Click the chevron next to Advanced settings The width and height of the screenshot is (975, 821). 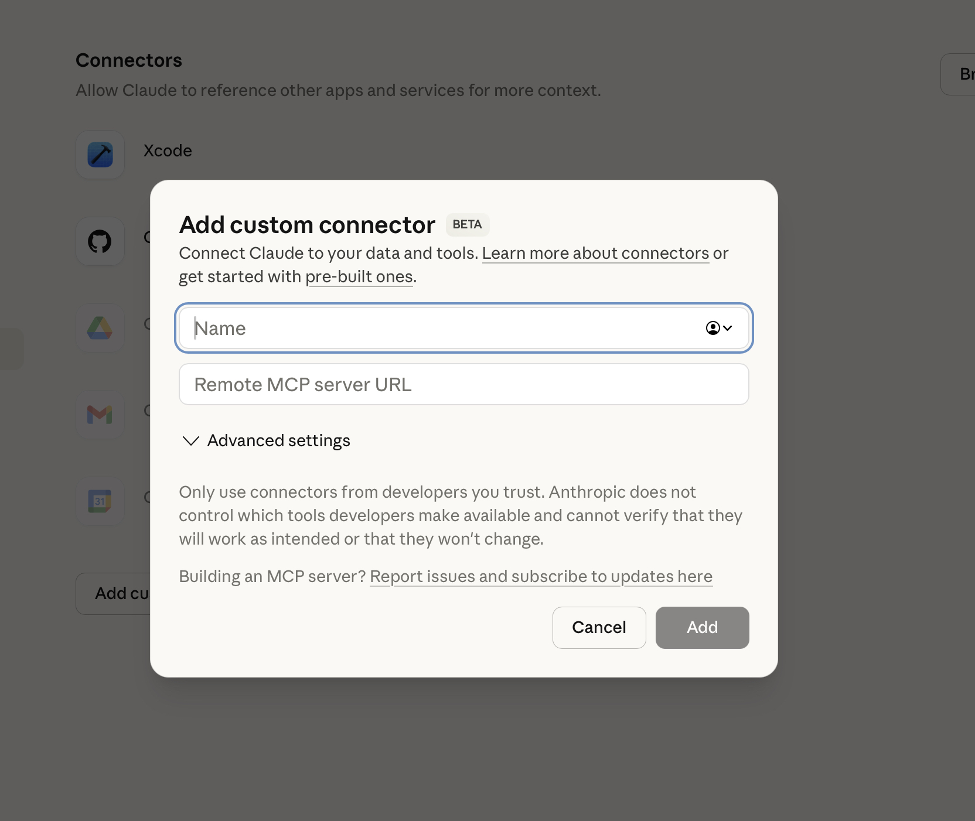point(190,441)
